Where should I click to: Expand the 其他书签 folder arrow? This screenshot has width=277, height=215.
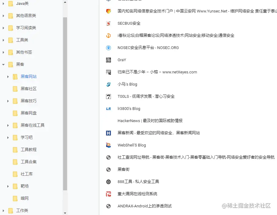tap(3, 52)
